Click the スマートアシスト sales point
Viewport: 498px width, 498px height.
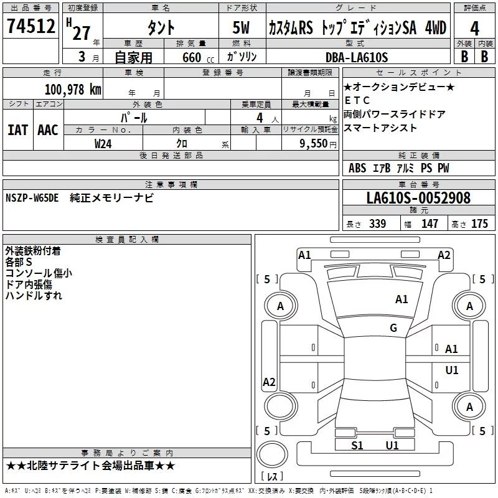point(380,128)
